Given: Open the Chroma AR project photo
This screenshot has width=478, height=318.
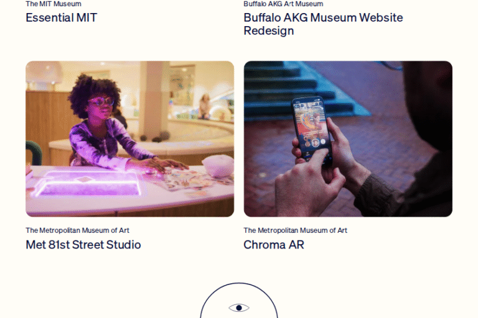Looking at the screenshot, I should (x=348, y=139).
